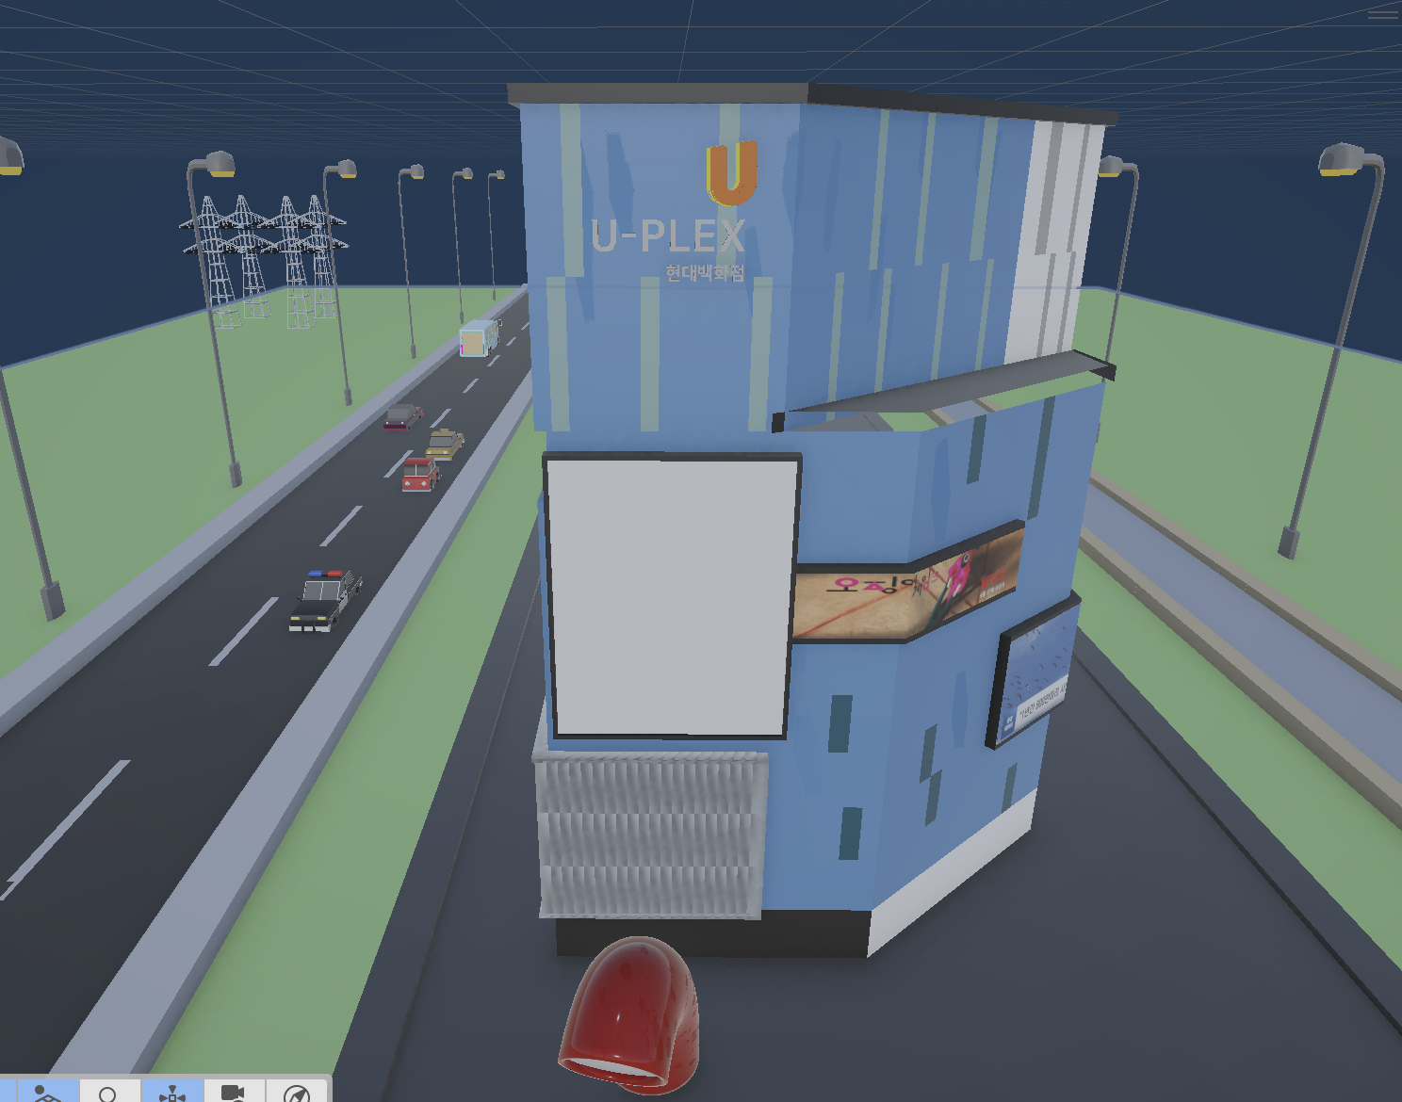Select the black police car on the road
Viewport: 1402px width, 1102px height.
tap(325, 599)
